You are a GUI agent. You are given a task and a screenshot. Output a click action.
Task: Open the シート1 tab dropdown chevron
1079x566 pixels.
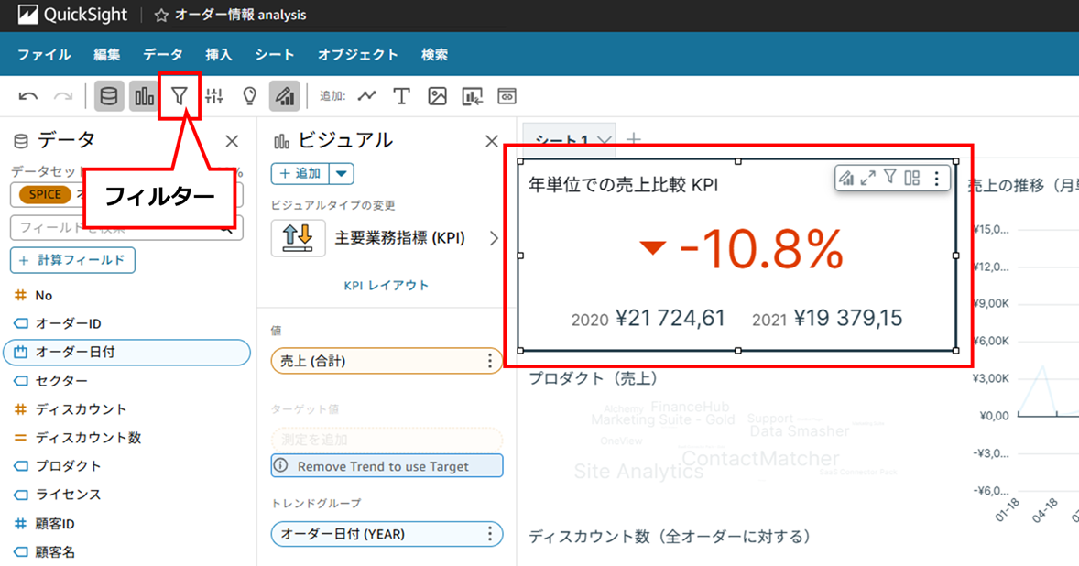(x=605, y=140)
